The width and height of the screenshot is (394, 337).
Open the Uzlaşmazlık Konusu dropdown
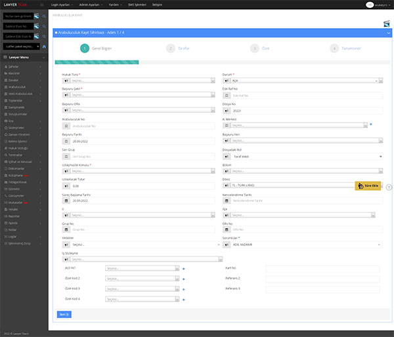[x=142, y=171]
